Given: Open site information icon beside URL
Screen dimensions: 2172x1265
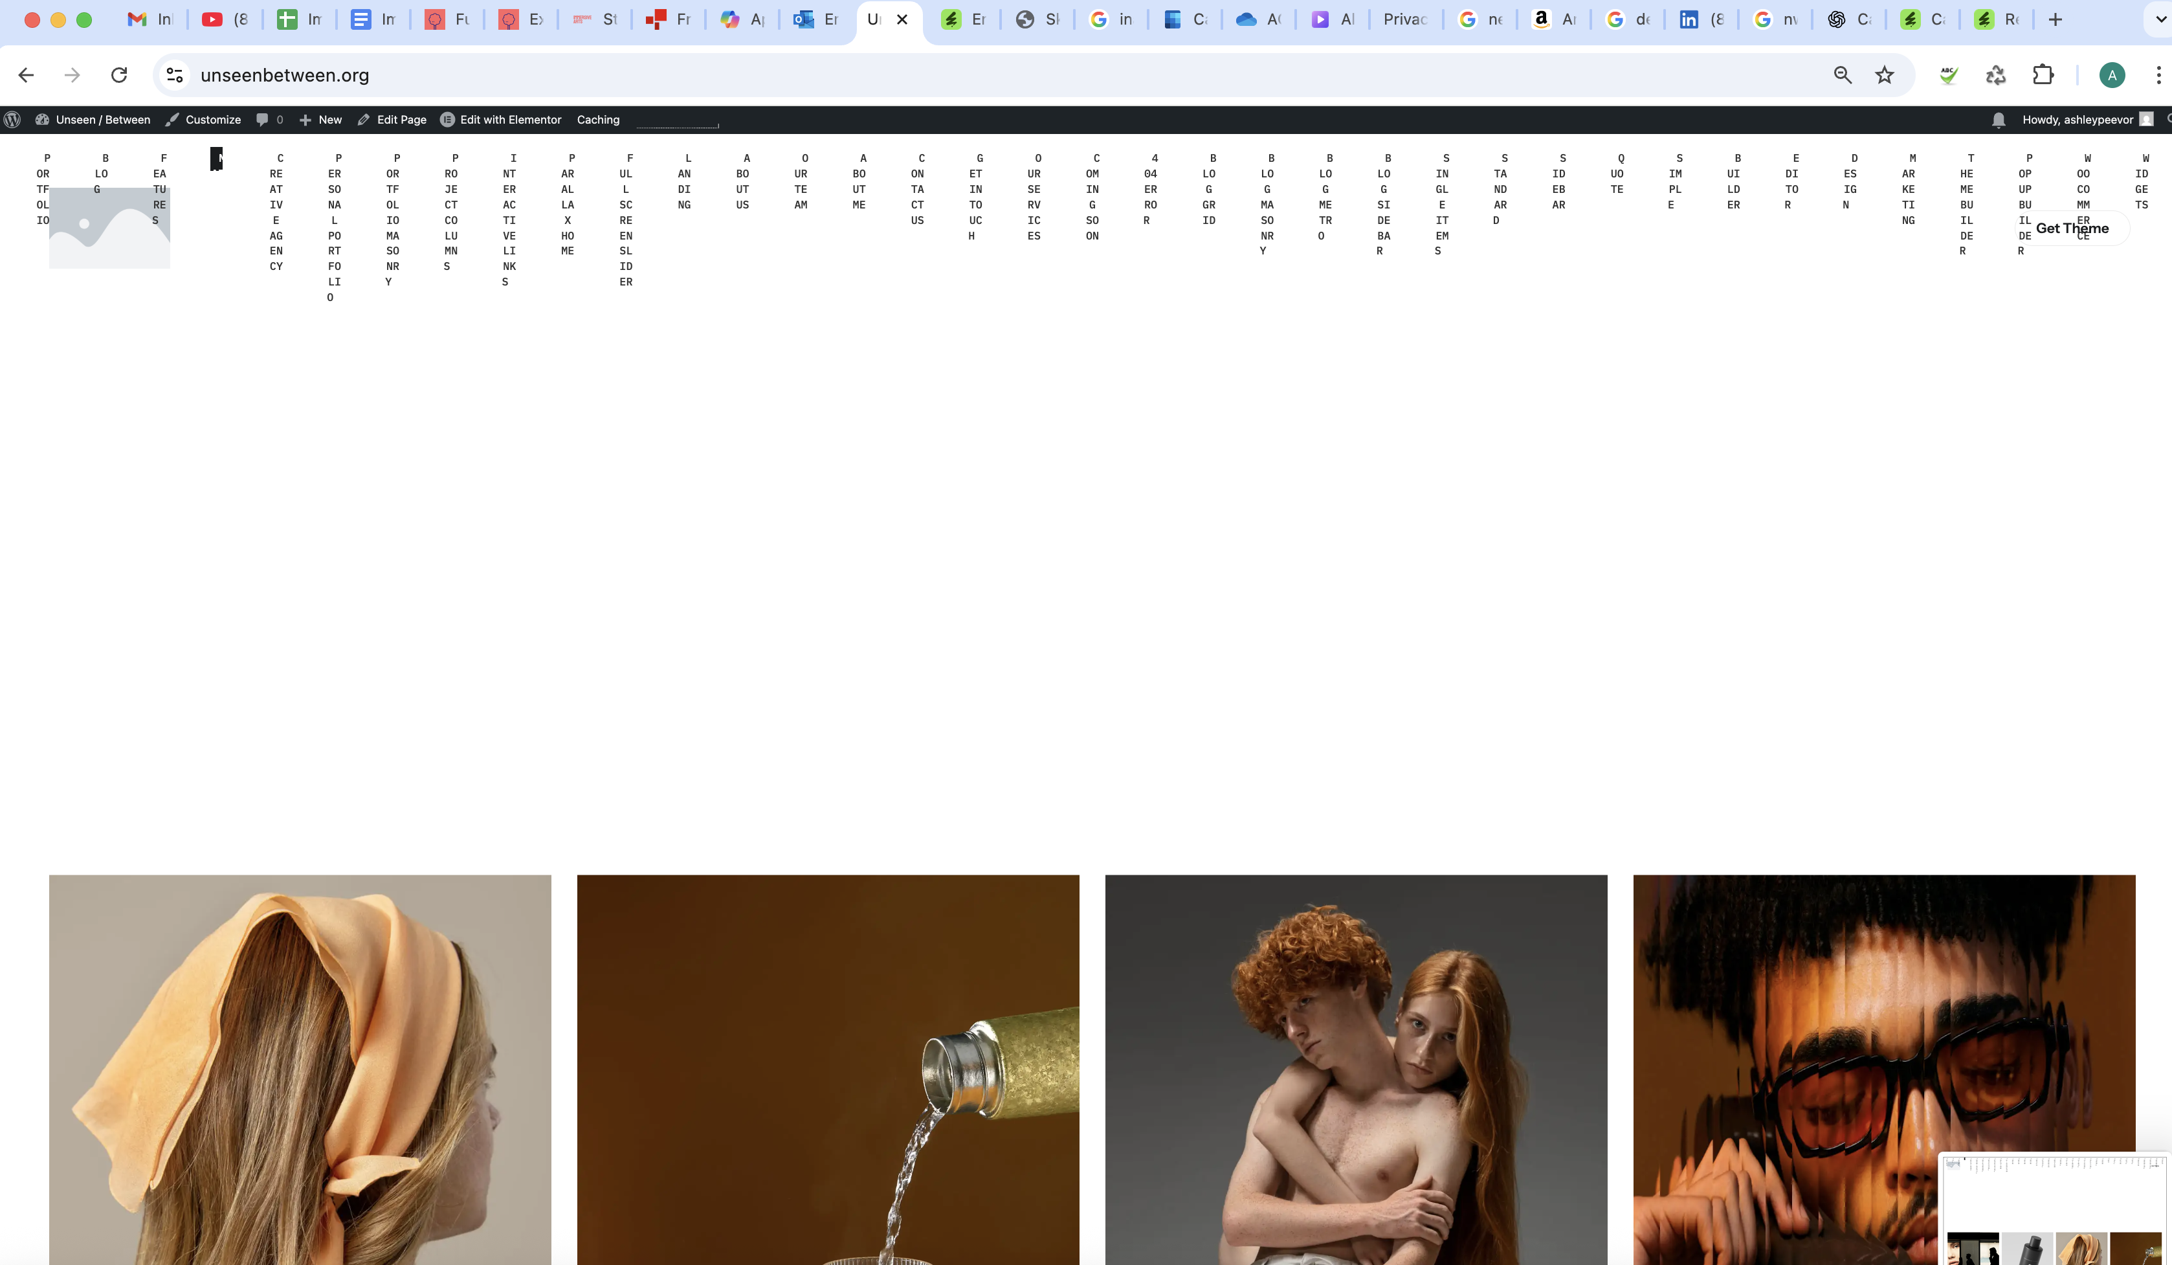Looking at the screenshot, I should 175,75.
